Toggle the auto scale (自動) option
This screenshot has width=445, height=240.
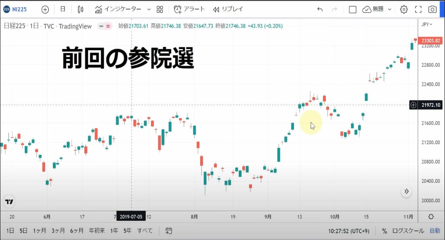435,231
